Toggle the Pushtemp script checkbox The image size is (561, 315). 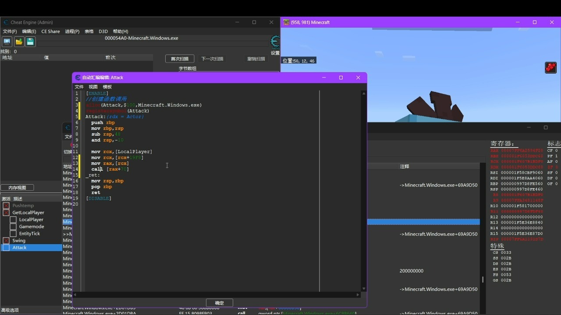(6, 206)
